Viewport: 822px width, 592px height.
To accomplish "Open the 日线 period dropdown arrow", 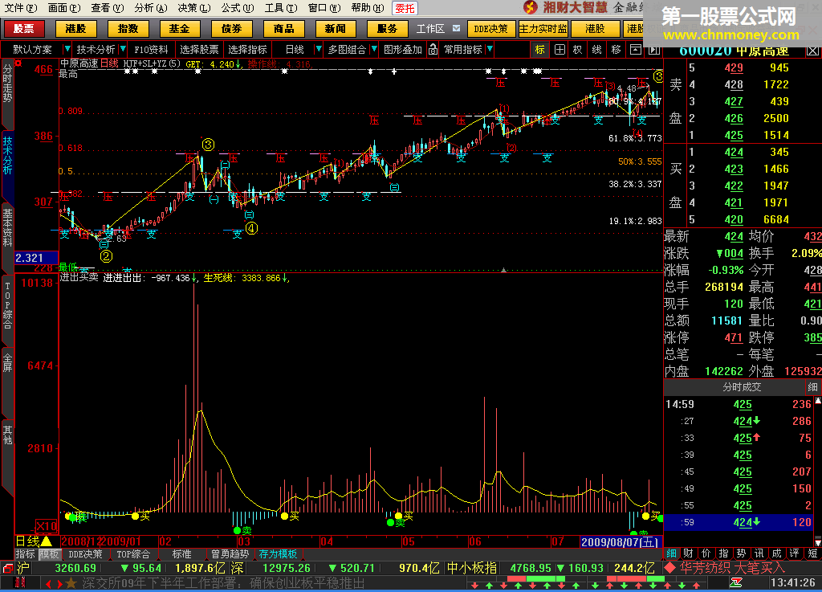I will [318, 49].
